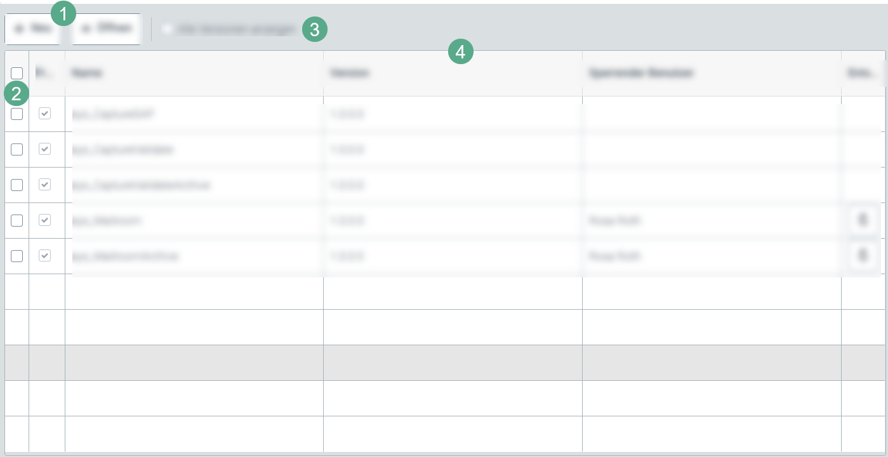888x457 pixels.
Task: Toggle the select-all checkbox in the table header
Action: 17,73
